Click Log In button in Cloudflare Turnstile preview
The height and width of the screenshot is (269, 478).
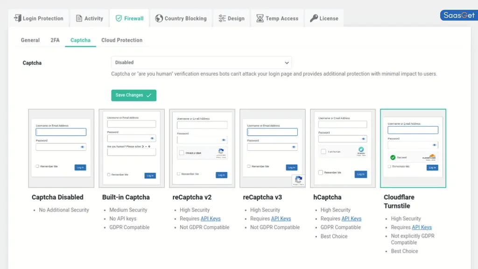coord(432,168)
